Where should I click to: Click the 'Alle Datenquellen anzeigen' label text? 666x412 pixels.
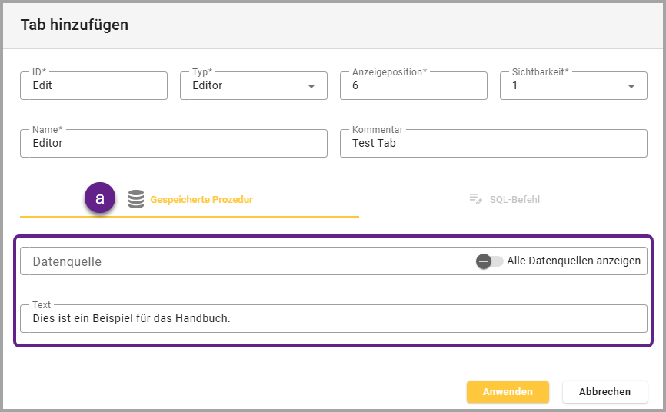[574, 261]
